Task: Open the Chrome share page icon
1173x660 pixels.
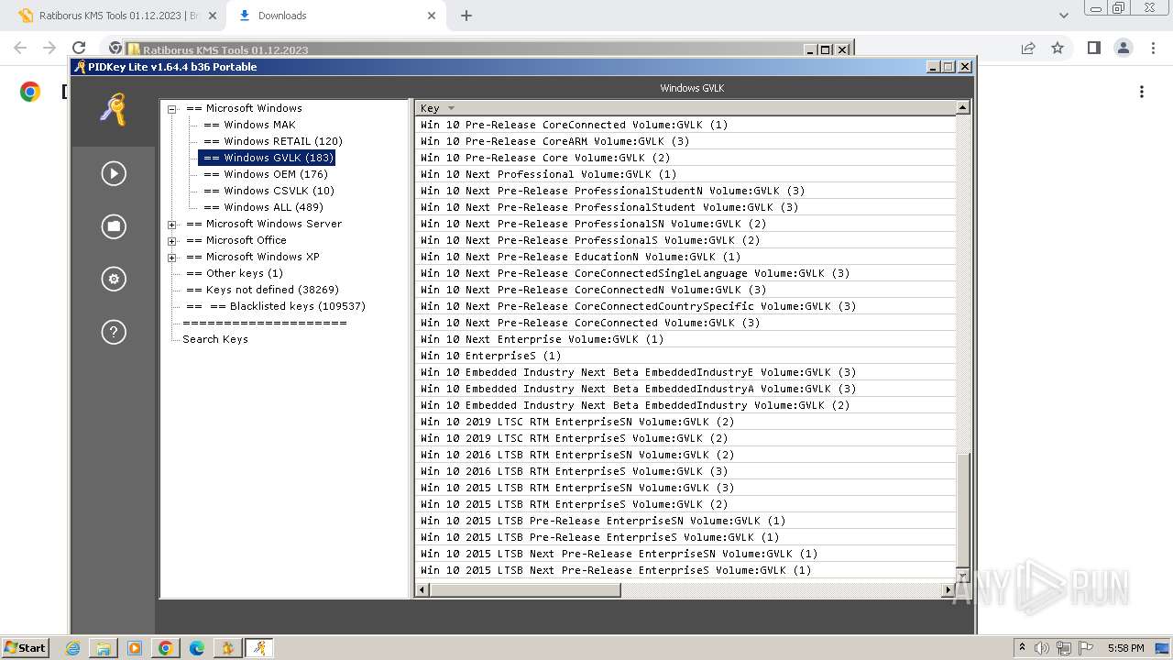Action: (1028, 48)
